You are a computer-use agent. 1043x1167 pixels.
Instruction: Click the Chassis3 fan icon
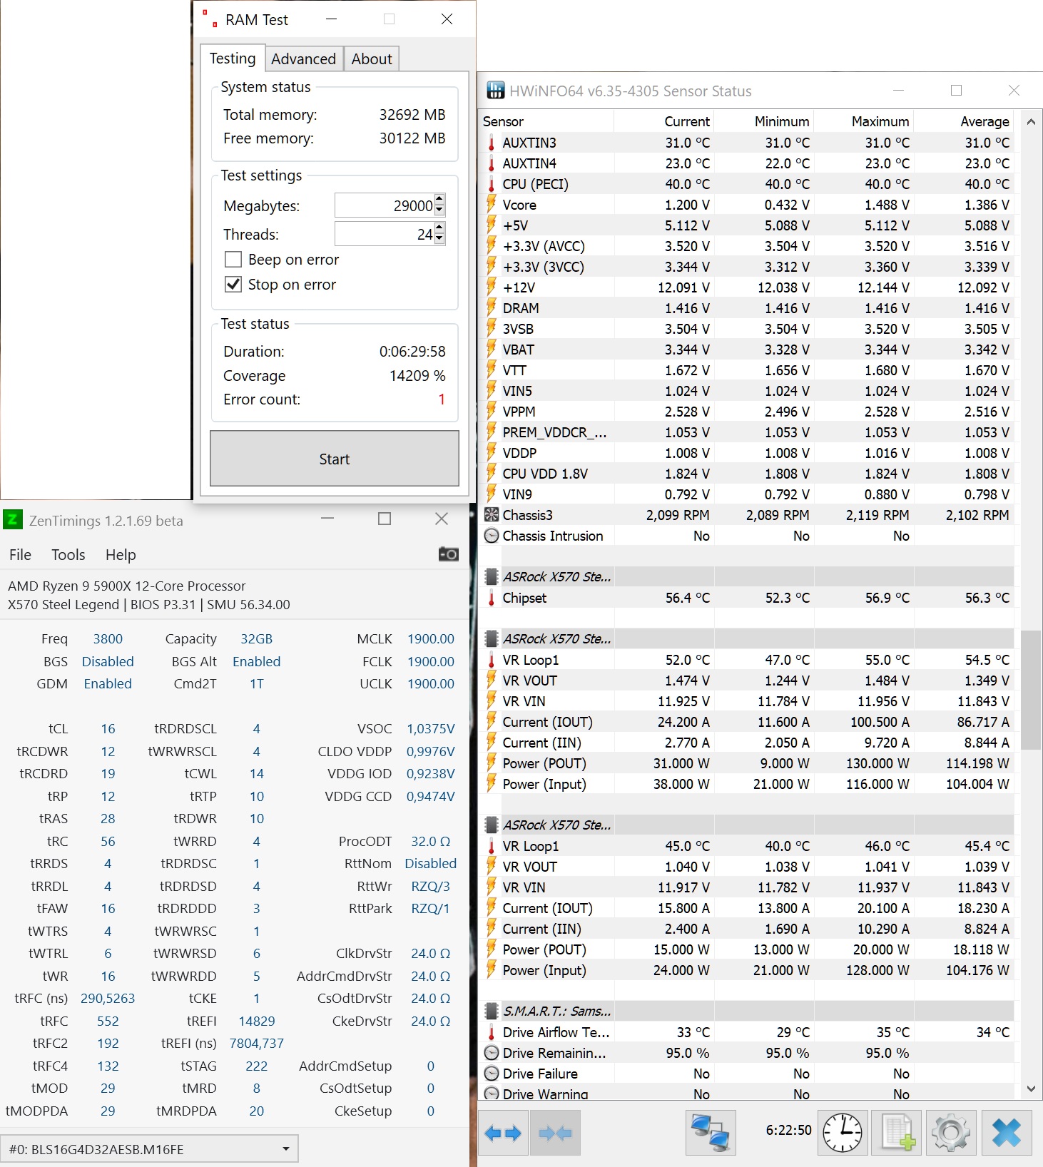pyautogui.click(x=492, y=515)
